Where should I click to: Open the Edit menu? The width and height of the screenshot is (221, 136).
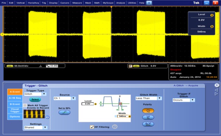(11, 3)
